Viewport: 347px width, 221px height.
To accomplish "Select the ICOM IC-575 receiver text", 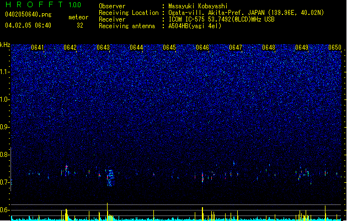I will [x=221, y=19].
